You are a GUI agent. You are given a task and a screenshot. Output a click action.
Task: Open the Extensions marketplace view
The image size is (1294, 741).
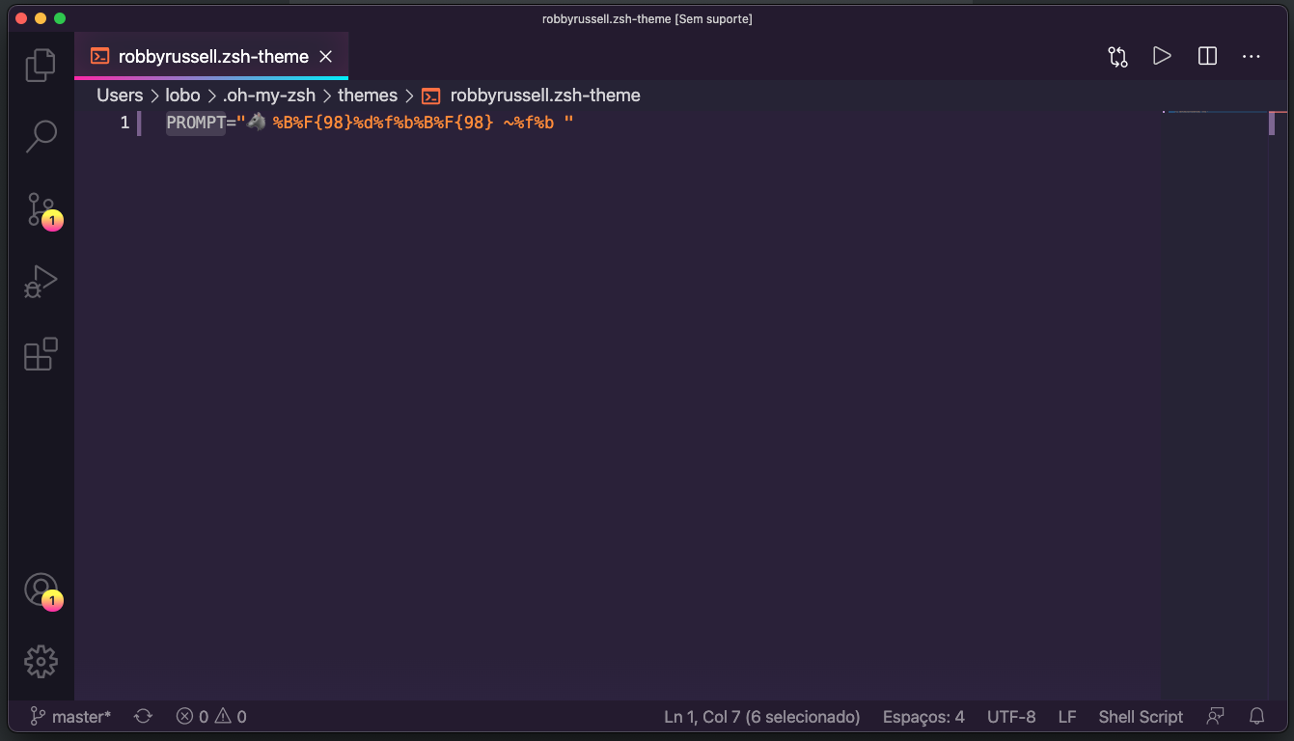click(x=41, y=354)
